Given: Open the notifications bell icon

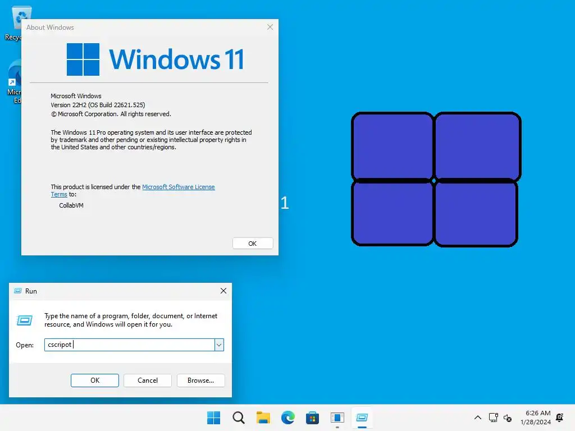Looking at the screenshot, I should click(x=560, y=418).
